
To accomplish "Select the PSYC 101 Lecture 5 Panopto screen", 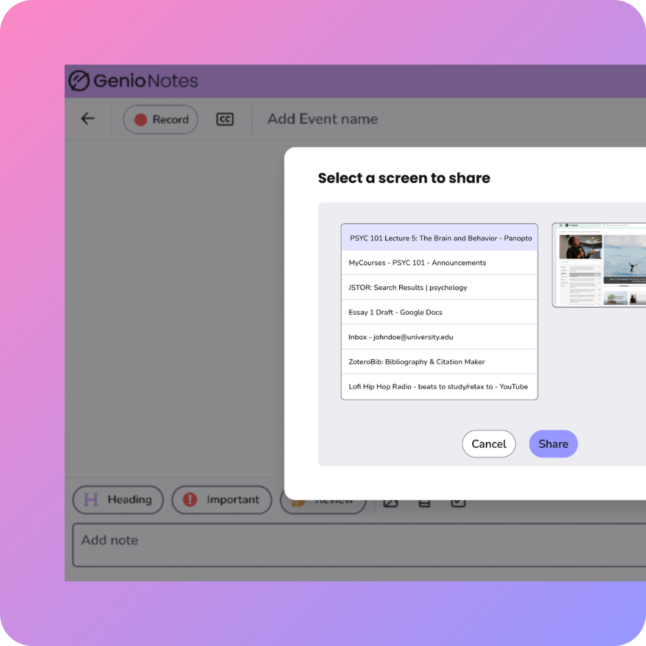I will [439, 238].
